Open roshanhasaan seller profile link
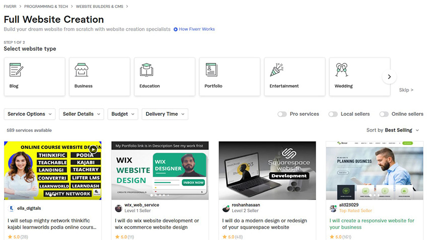 pyautogui.click(x=246, y=205)
